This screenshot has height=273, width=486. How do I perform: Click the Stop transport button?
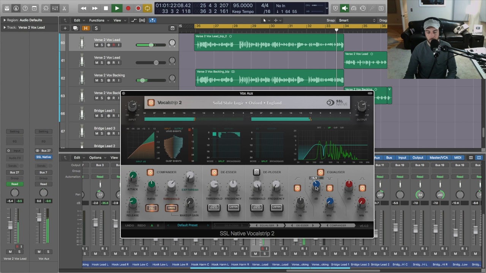pyautogui.click(x=106, y=8)
